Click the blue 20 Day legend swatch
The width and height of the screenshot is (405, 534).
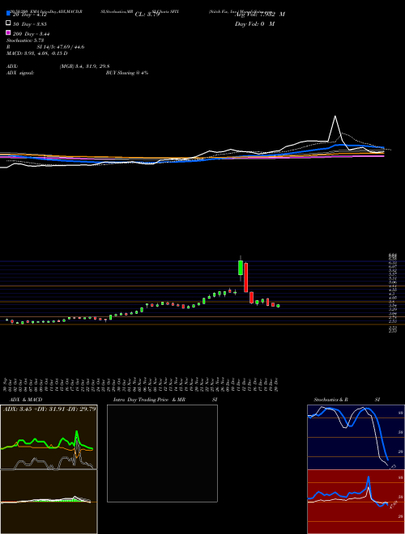coord(8,13)
